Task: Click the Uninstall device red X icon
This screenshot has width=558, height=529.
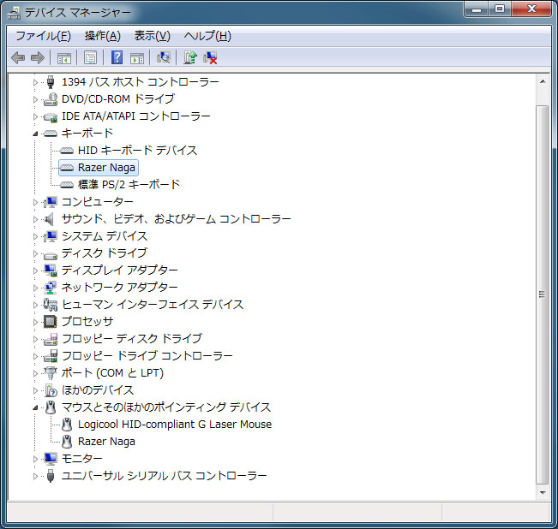Action: (210, 57)
